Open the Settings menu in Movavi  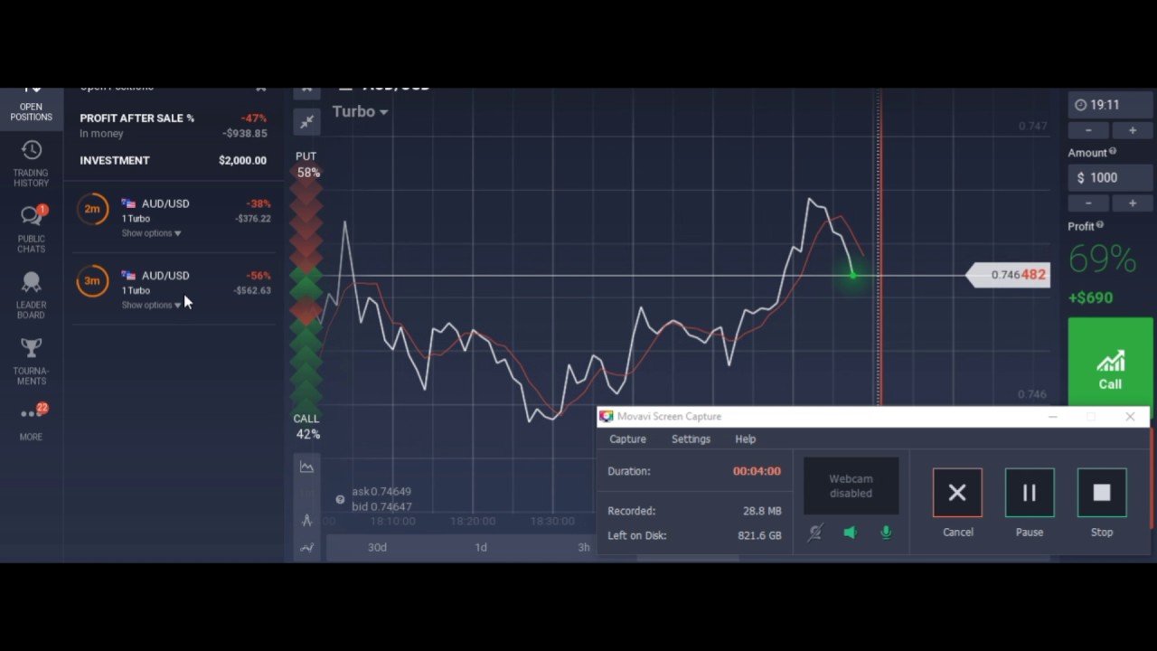[x=691, y=439]
